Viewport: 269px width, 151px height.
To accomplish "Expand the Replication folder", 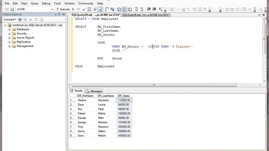I will (x=9, y=42).
